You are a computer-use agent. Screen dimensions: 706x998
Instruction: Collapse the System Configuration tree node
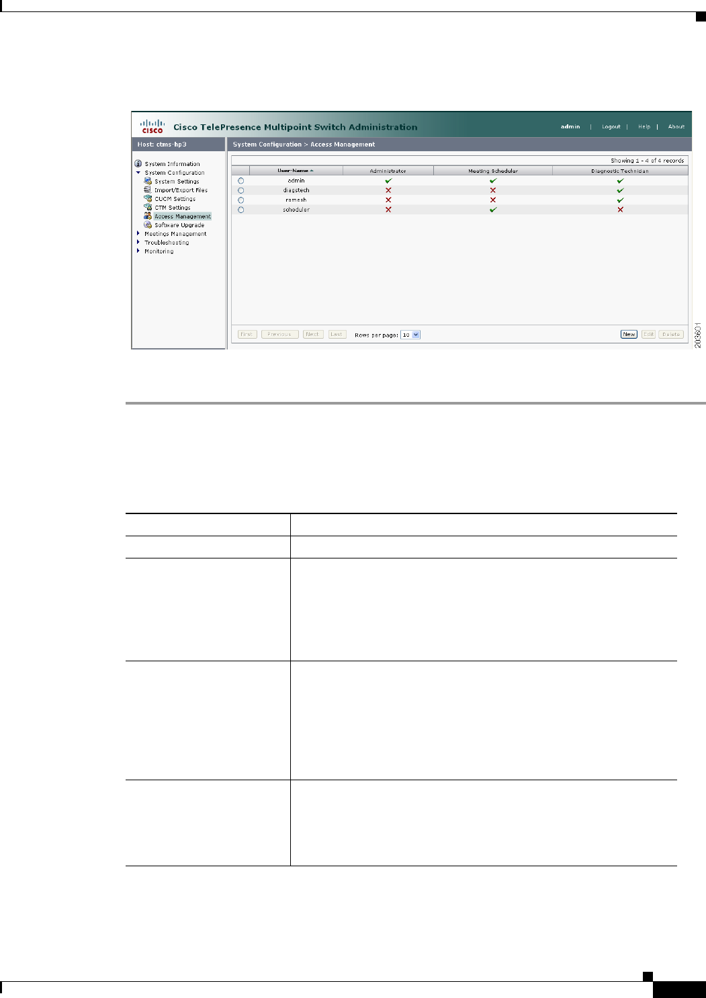(x=138, y=173)
